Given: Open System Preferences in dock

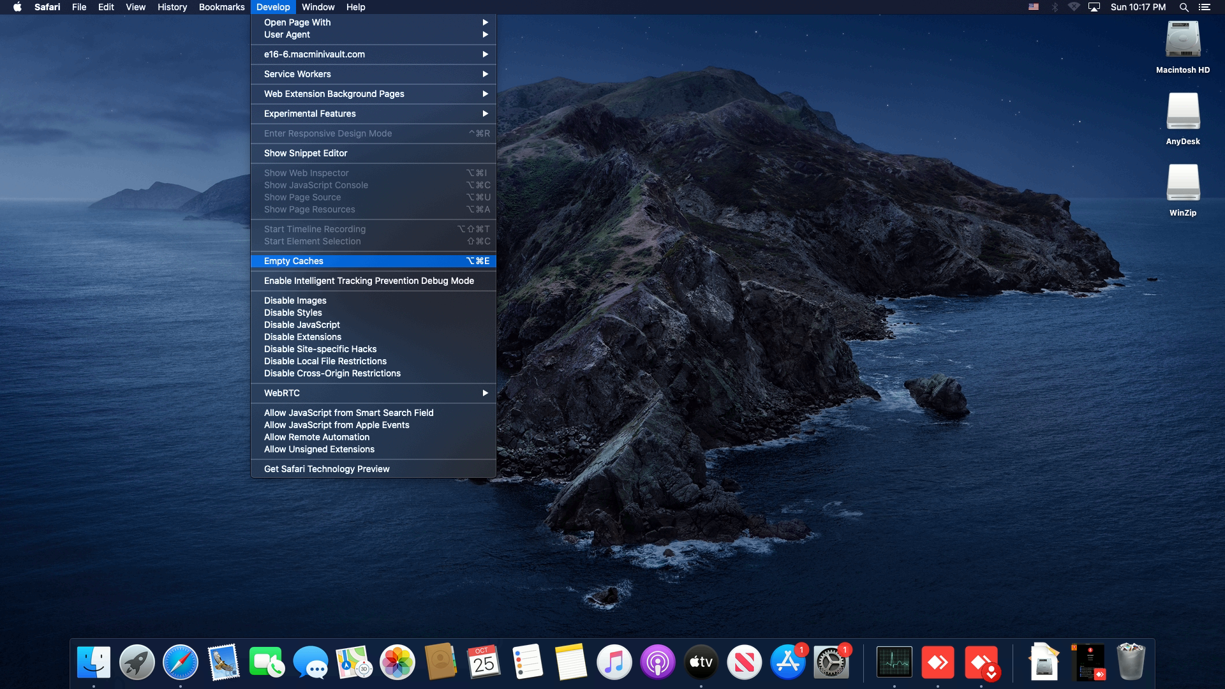Looking at the screenshot, I should pos(831,662).
